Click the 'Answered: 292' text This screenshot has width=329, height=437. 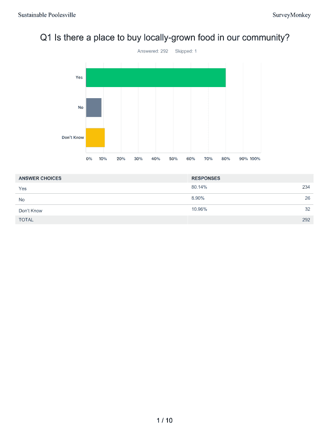pos(153,51)
